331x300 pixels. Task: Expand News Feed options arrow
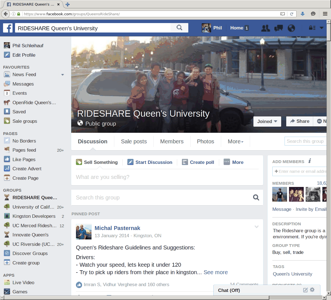click(63, 75)
